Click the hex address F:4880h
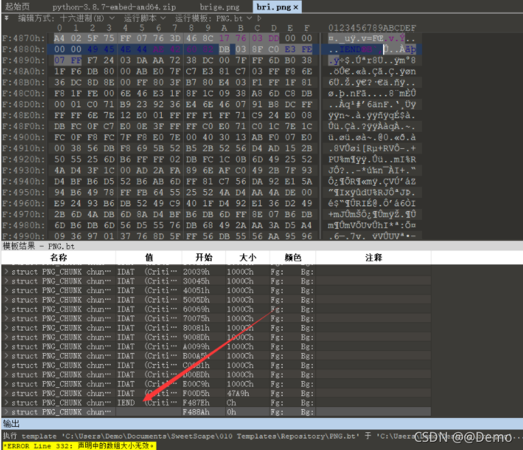 click(23, 49)
